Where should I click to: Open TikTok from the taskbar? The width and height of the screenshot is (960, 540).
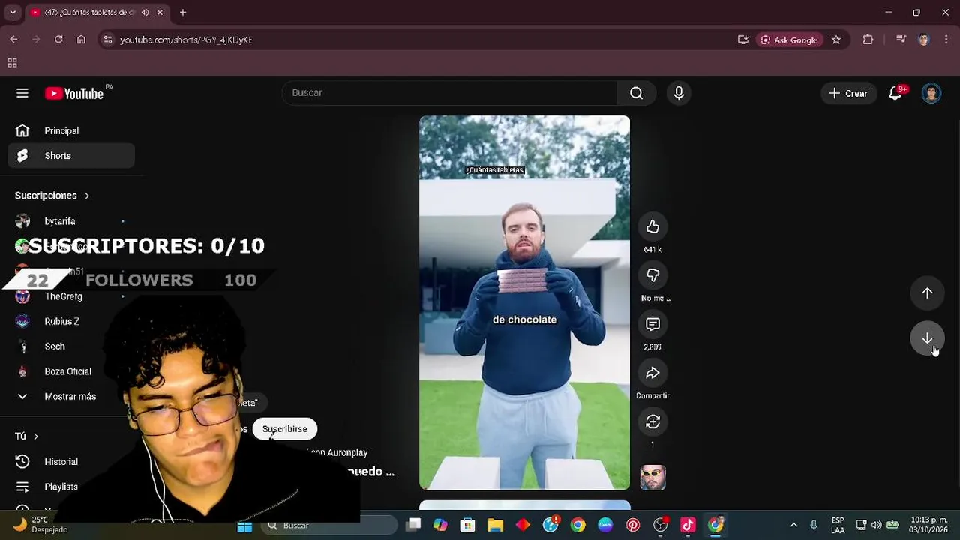click(688, 526)
